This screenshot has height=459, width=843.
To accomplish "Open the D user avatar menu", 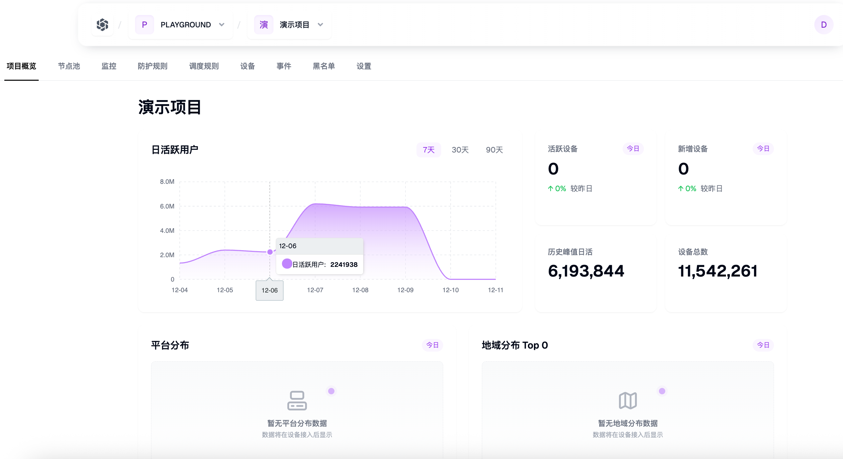I will coord(823,25).
